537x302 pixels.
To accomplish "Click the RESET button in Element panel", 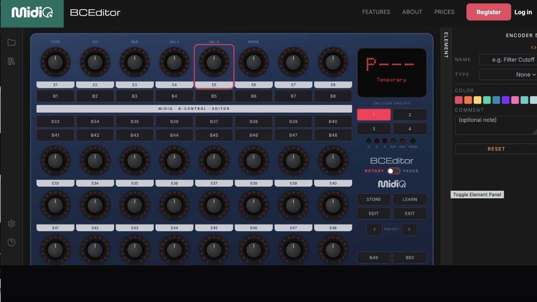I will [x=496, y=149].
